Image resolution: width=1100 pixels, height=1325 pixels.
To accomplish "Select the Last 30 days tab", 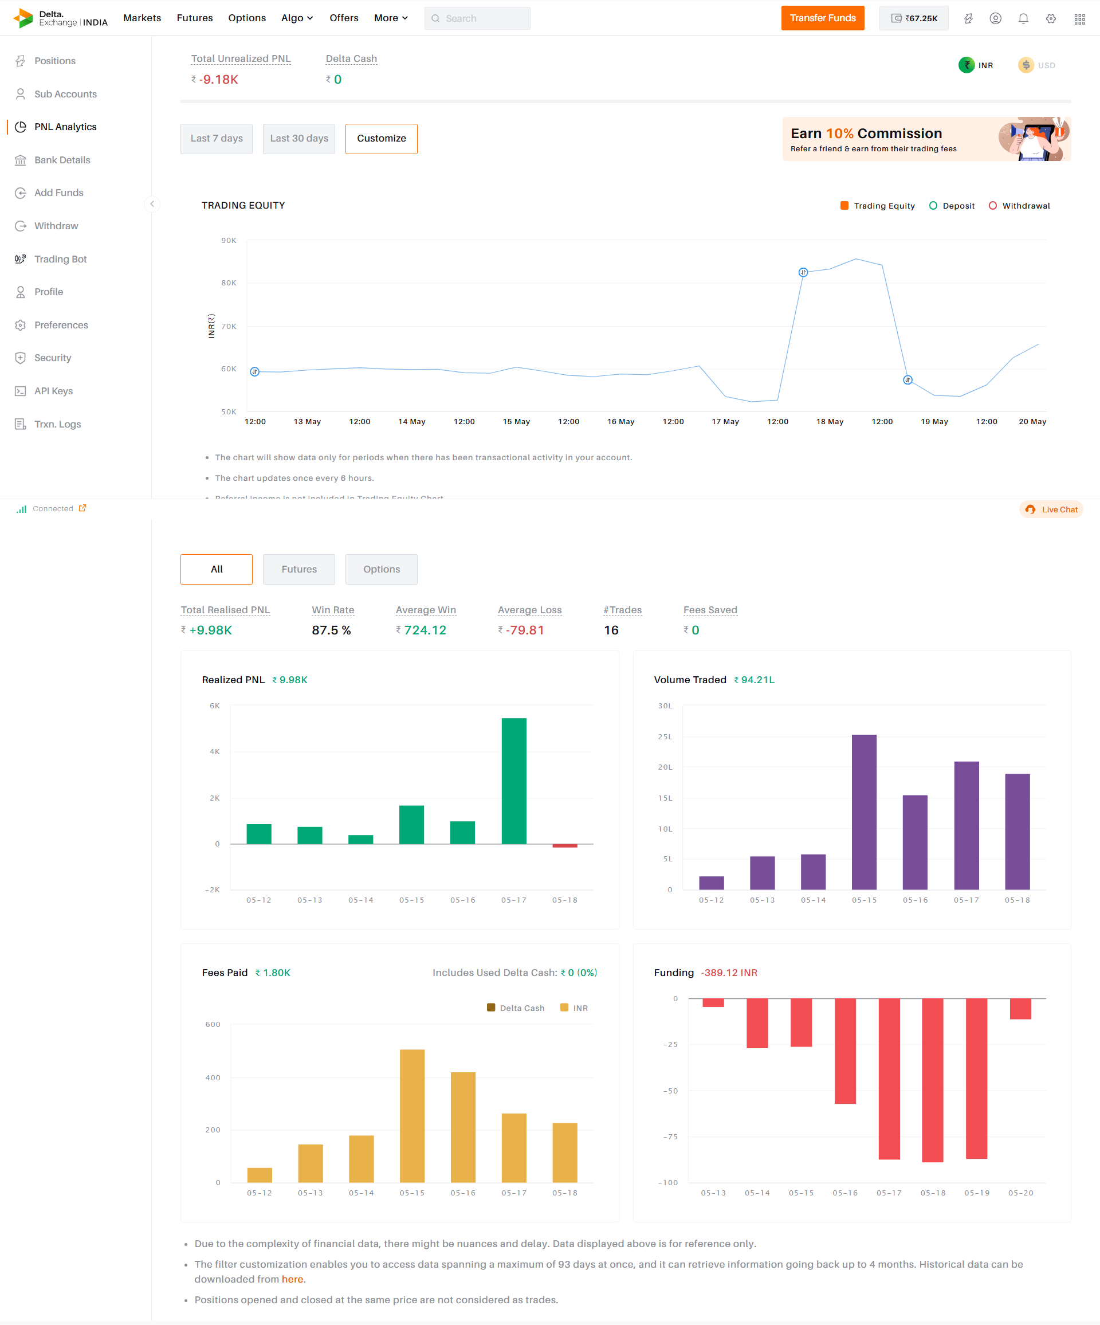I will click(x=299, y=138).
